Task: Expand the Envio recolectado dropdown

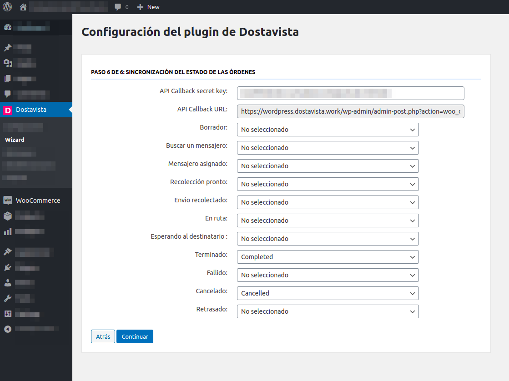Action: (x=328, y=202)
